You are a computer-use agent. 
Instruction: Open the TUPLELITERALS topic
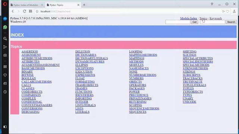click(x=195, y=85)
